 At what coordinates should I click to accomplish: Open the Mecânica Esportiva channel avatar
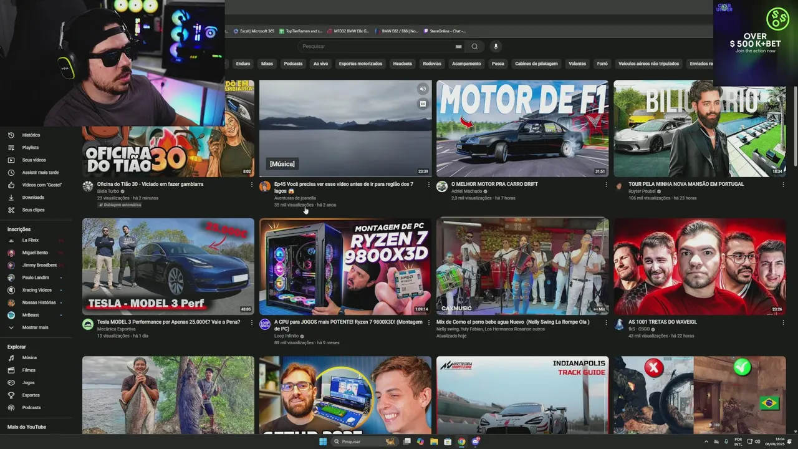[x=88, y=324]
